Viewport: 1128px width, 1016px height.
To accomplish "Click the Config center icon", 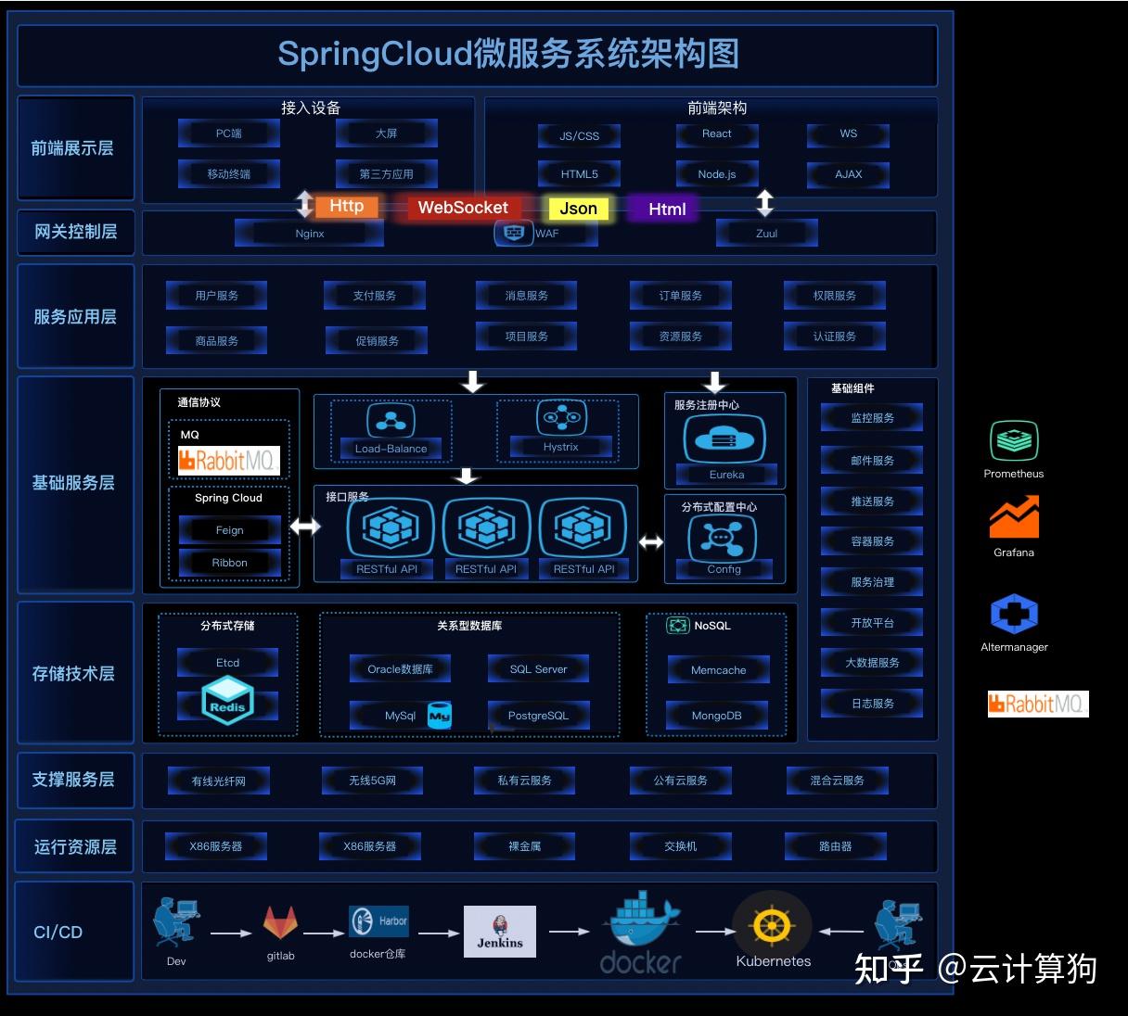I will 722,537.
